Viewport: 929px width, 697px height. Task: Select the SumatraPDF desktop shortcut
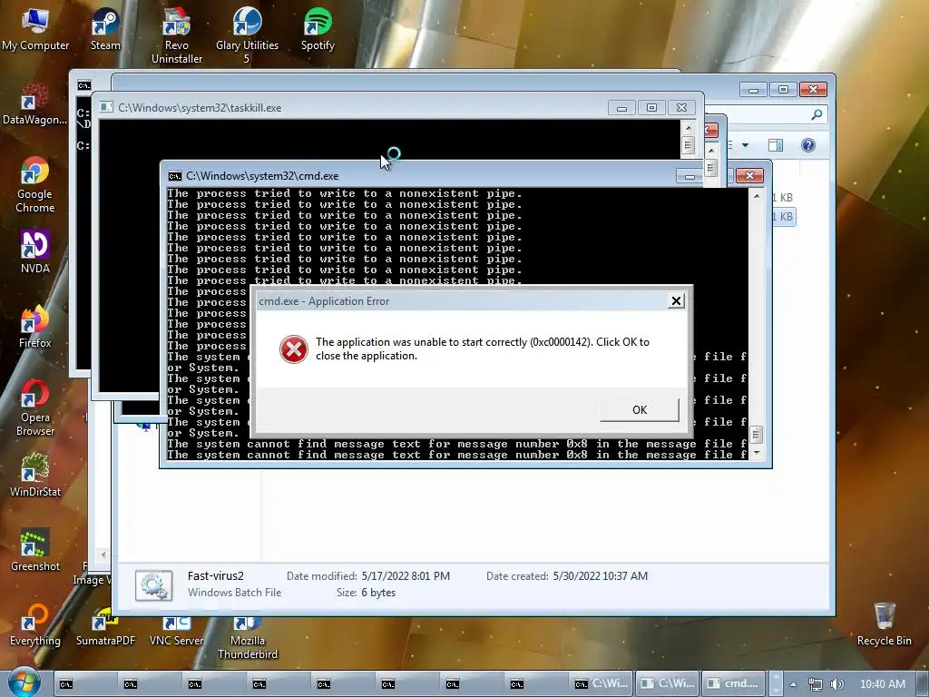105,628
